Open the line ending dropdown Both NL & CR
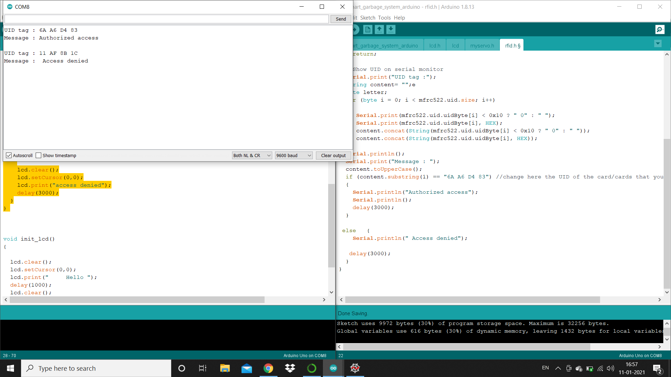The height and width of the screenshot is (377, 671). pos(252,155)
